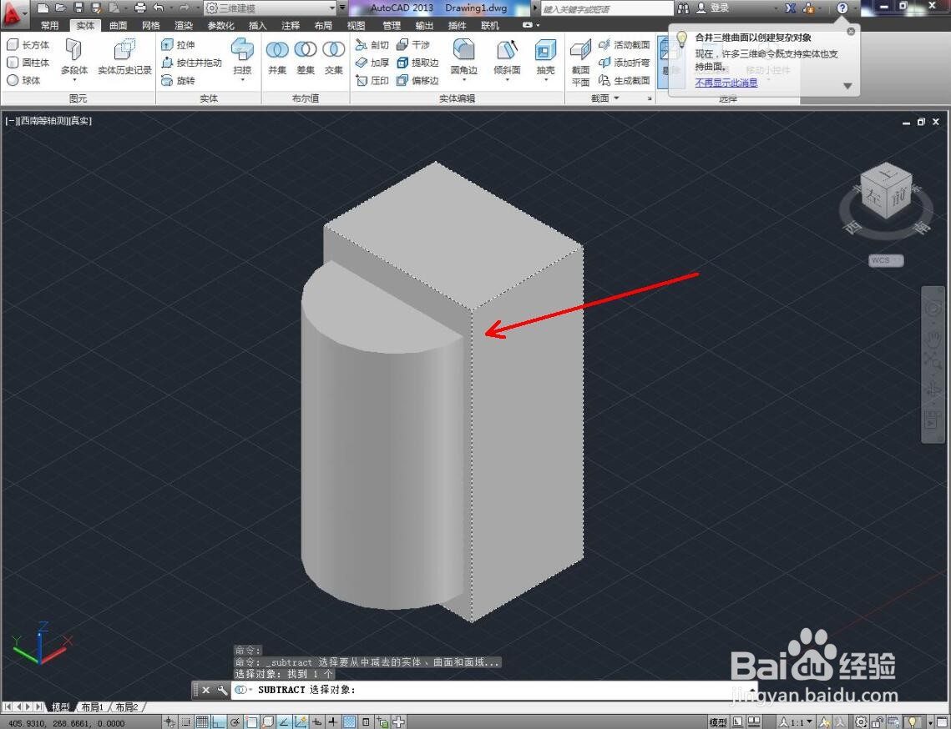Toggle transparency display in status bar

349,721
